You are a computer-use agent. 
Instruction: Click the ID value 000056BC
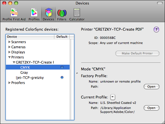(108, 38)
